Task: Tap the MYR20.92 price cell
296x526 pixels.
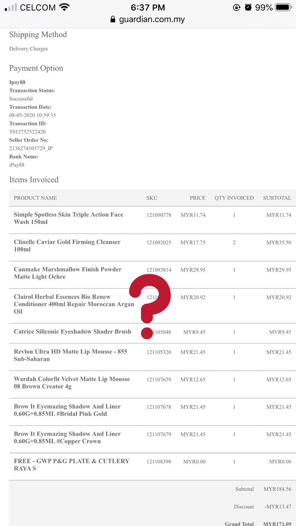Action: coord(193,297)
